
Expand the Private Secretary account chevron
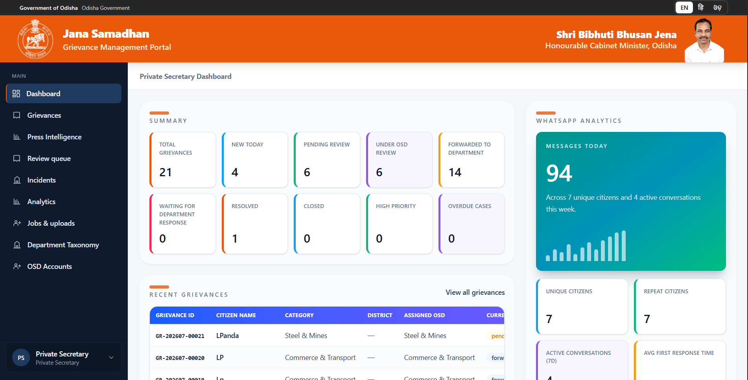coord(111,358)
